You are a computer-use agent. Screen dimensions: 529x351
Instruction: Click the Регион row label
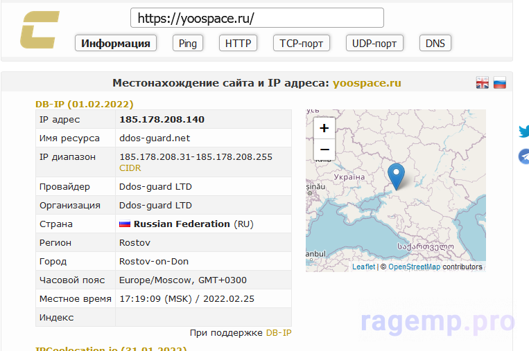point(55,243)
